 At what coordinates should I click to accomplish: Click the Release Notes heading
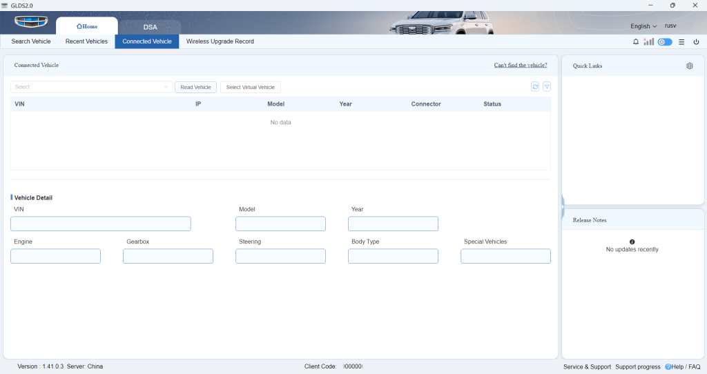590,220
